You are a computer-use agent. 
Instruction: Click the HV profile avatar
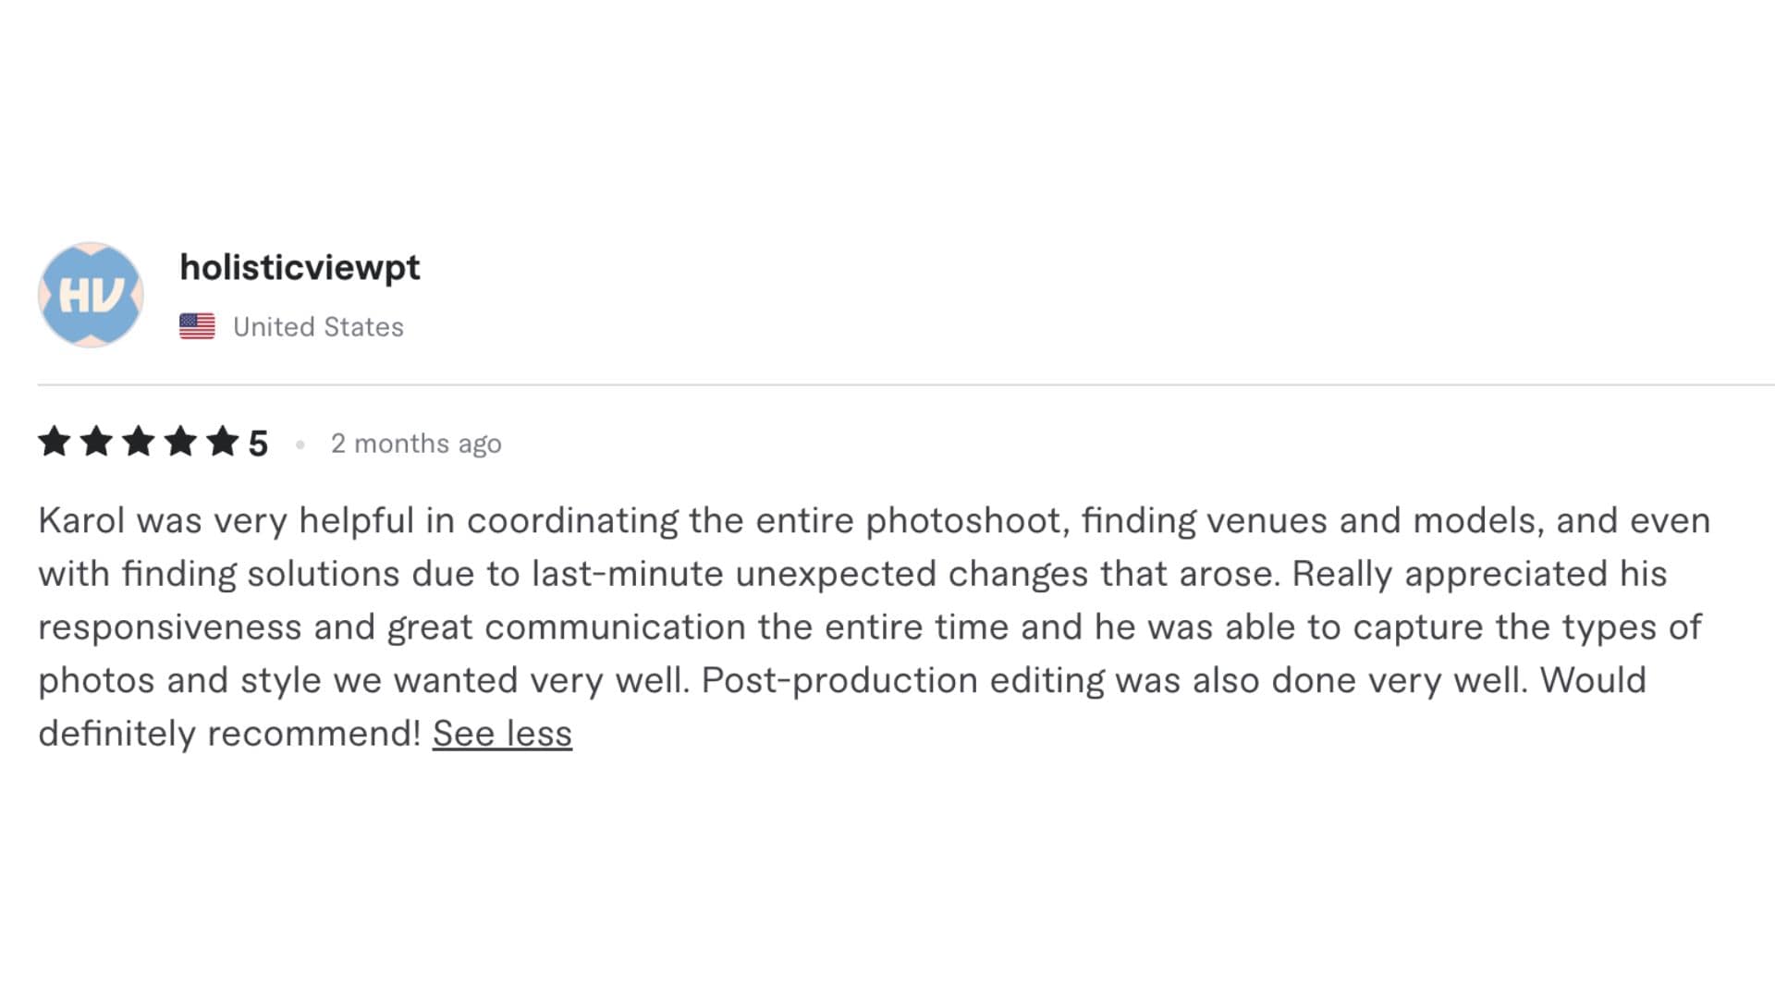point(91,295)
